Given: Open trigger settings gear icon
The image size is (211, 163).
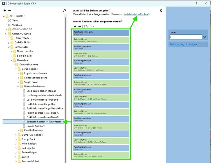Looking at the screenshot, I should (161, 11).
